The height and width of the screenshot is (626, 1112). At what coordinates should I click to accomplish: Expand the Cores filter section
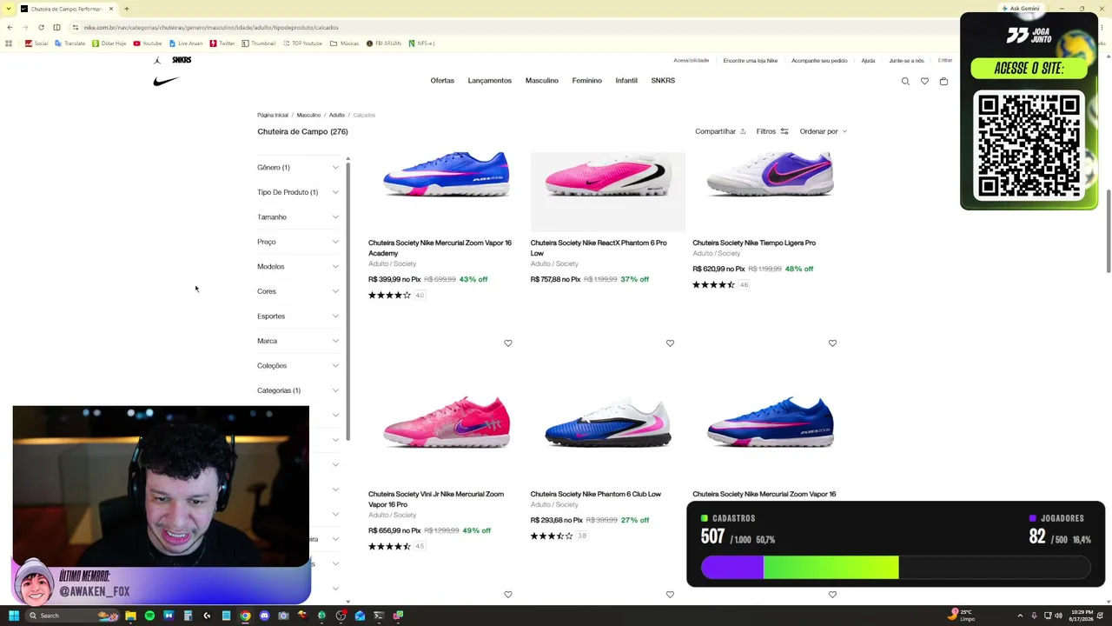(x=298, y=291)
